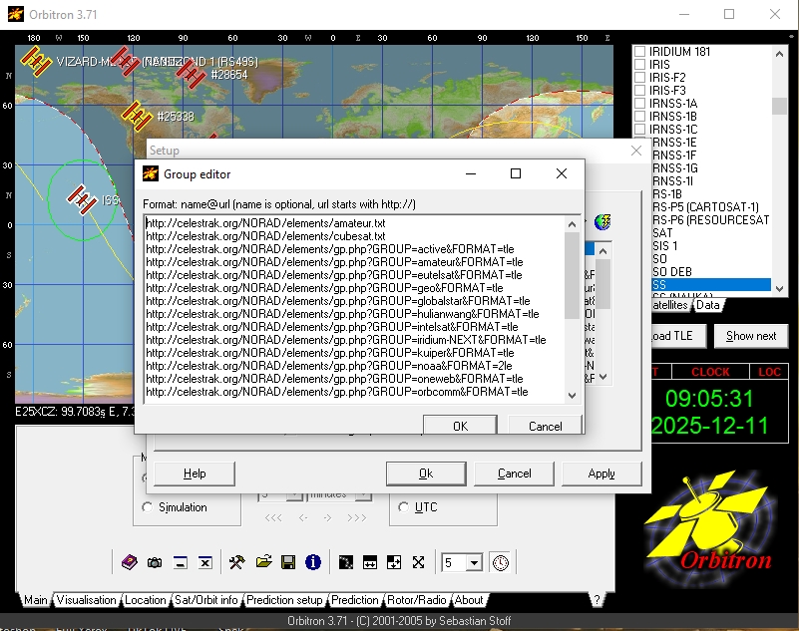Cancel the Group editor dialog
Screen dimensions: 799x631
pos(545,426)
